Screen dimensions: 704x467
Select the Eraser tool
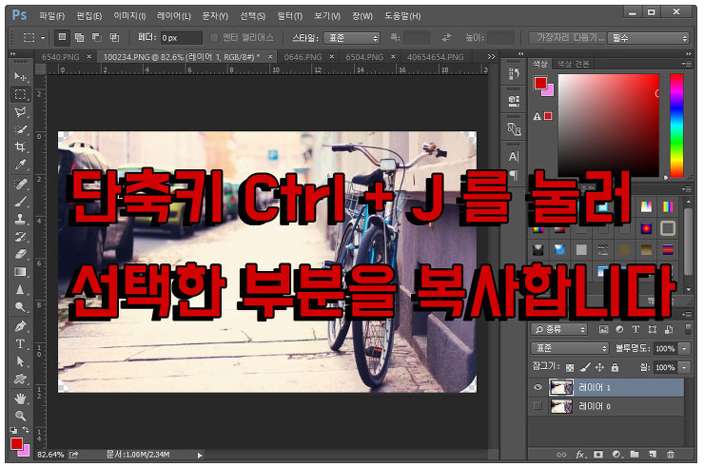point(20,254)
